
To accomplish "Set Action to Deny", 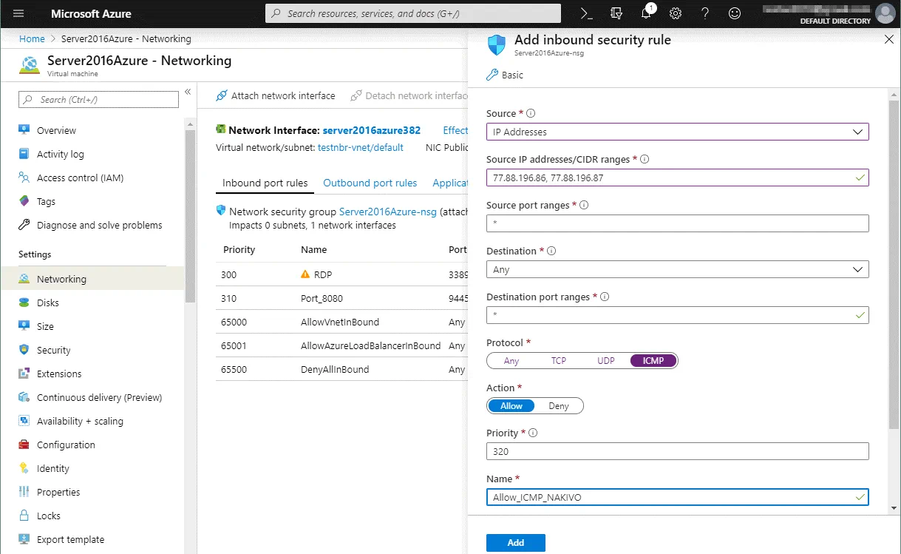I will 559,406.
